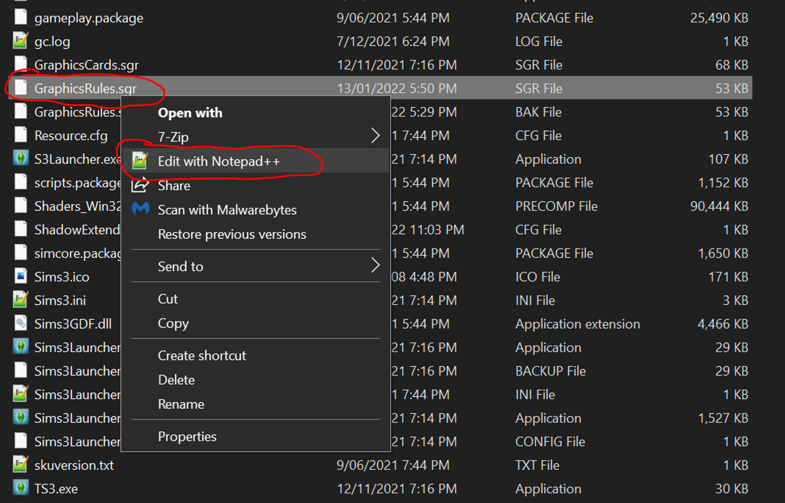Click the S3Launcher.exe plumbob icon
This screenshot has width=785, height=503.
click(x=21, y=159)
